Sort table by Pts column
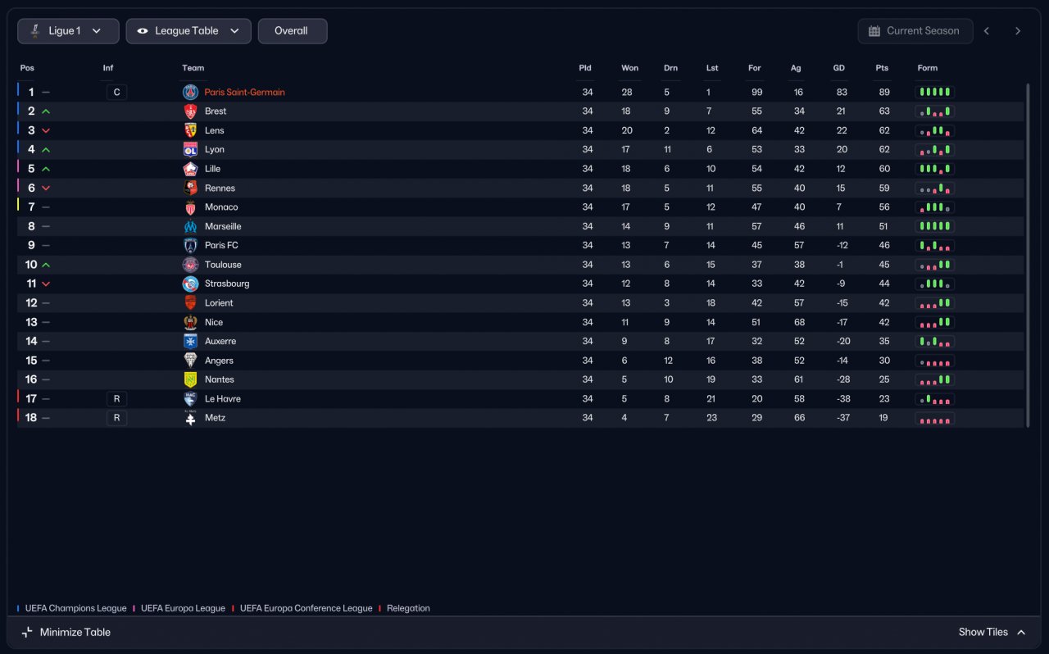This screenshot has height=654, width=1049. pos(882,68)
